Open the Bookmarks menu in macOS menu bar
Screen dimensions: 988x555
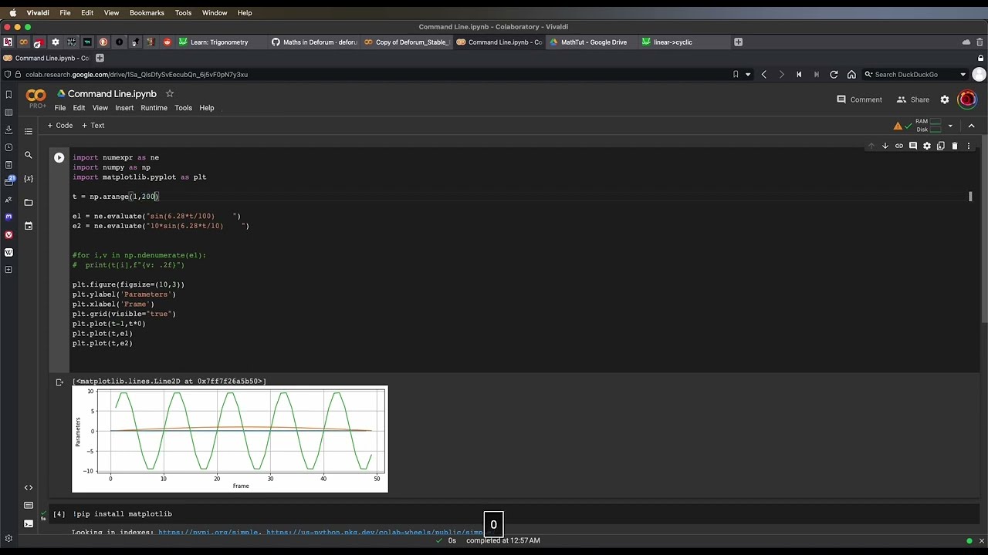(147, 13)
